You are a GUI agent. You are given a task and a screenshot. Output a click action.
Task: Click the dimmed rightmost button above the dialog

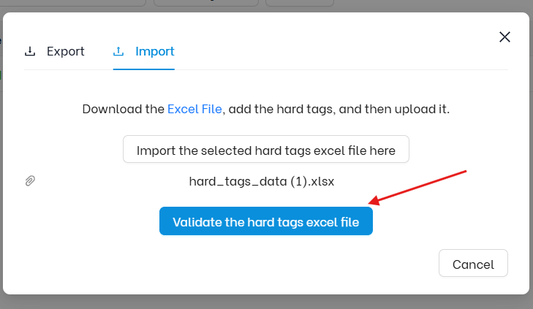tap(300, 3)
